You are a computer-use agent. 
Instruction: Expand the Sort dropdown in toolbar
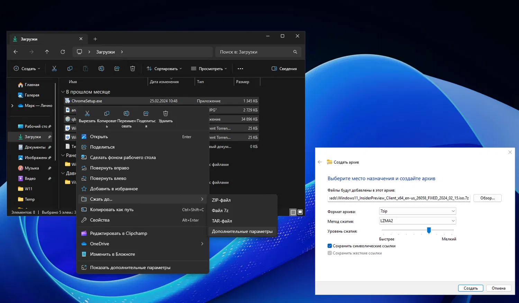(164, 69)
